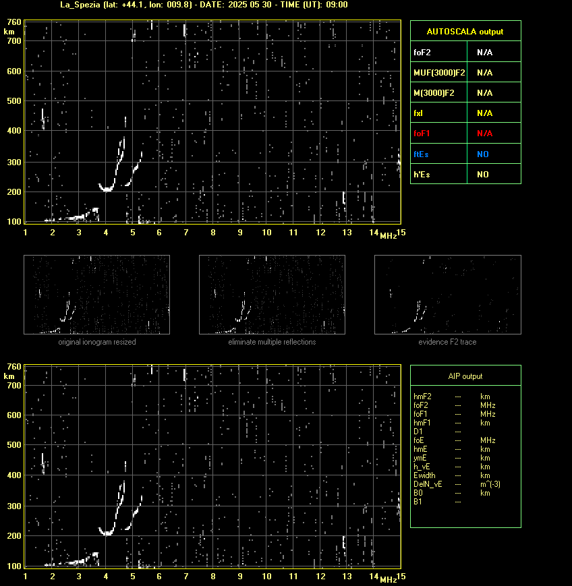Click the 'original ionogram resized' caption

click(97, 342)
